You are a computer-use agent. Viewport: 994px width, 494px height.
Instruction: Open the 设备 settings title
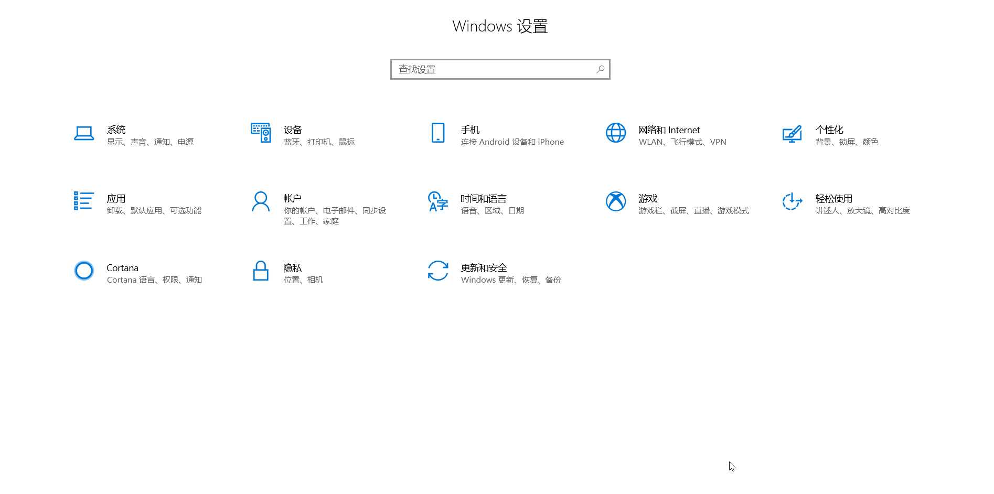[293, 130]
